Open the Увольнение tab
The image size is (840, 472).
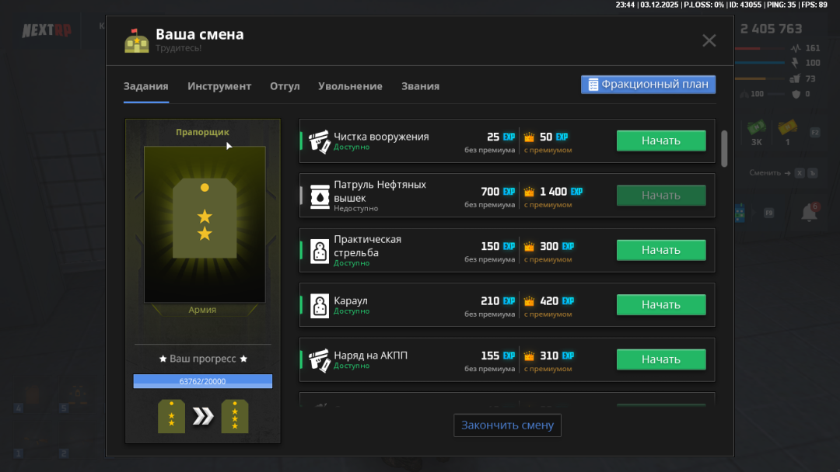(350, 86)
